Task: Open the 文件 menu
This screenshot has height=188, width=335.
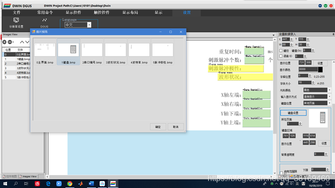Action: tap(17, 12)
